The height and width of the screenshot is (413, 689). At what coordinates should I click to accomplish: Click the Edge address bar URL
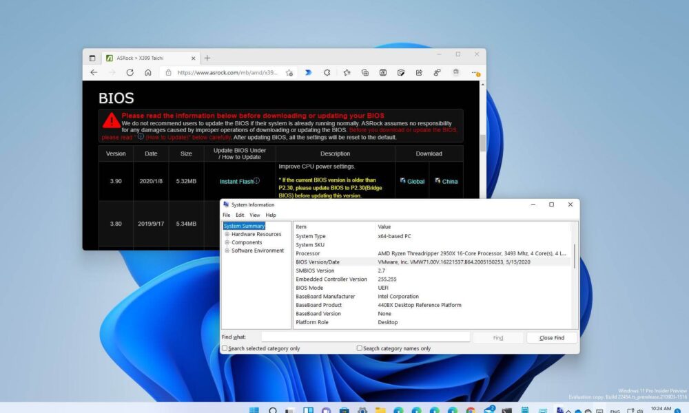[x=227, y=72]
